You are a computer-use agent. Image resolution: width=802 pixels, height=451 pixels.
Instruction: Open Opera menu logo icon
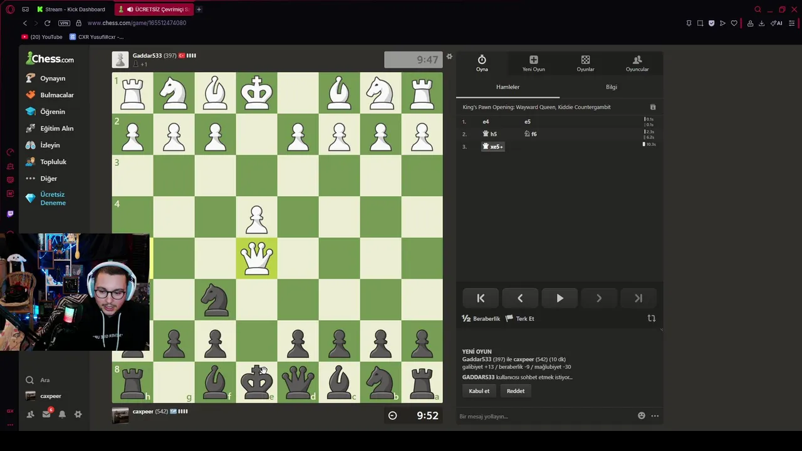10,9
